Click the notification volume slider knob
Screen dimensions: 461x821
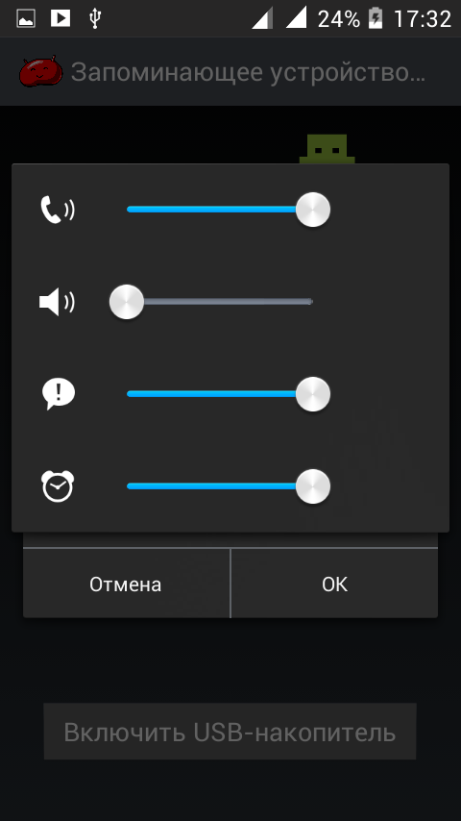[313, 394]
